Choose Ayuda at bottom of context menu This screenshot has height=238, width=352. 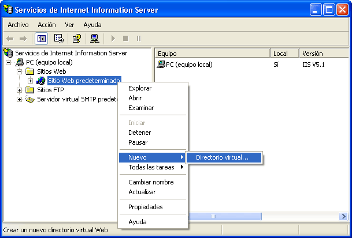(x=153, y=222)
